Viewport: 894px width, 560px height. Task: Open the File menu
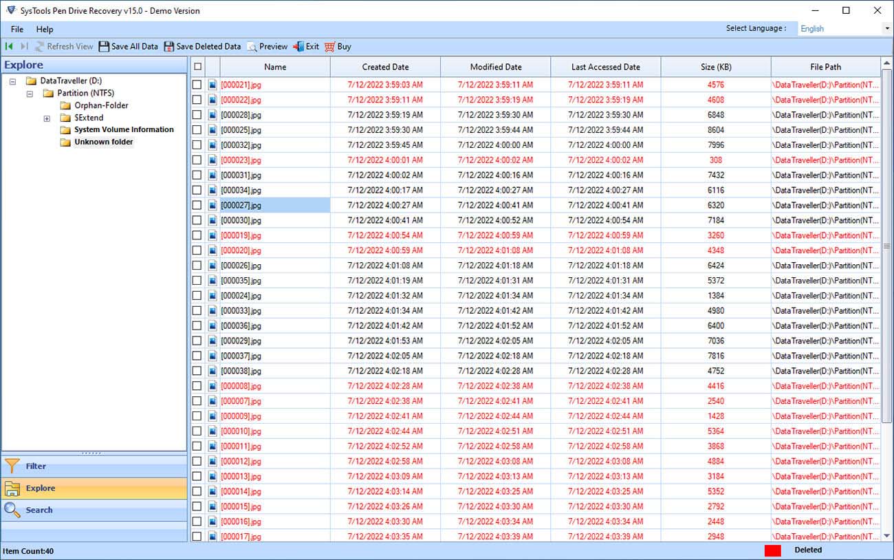coord(16,29)
